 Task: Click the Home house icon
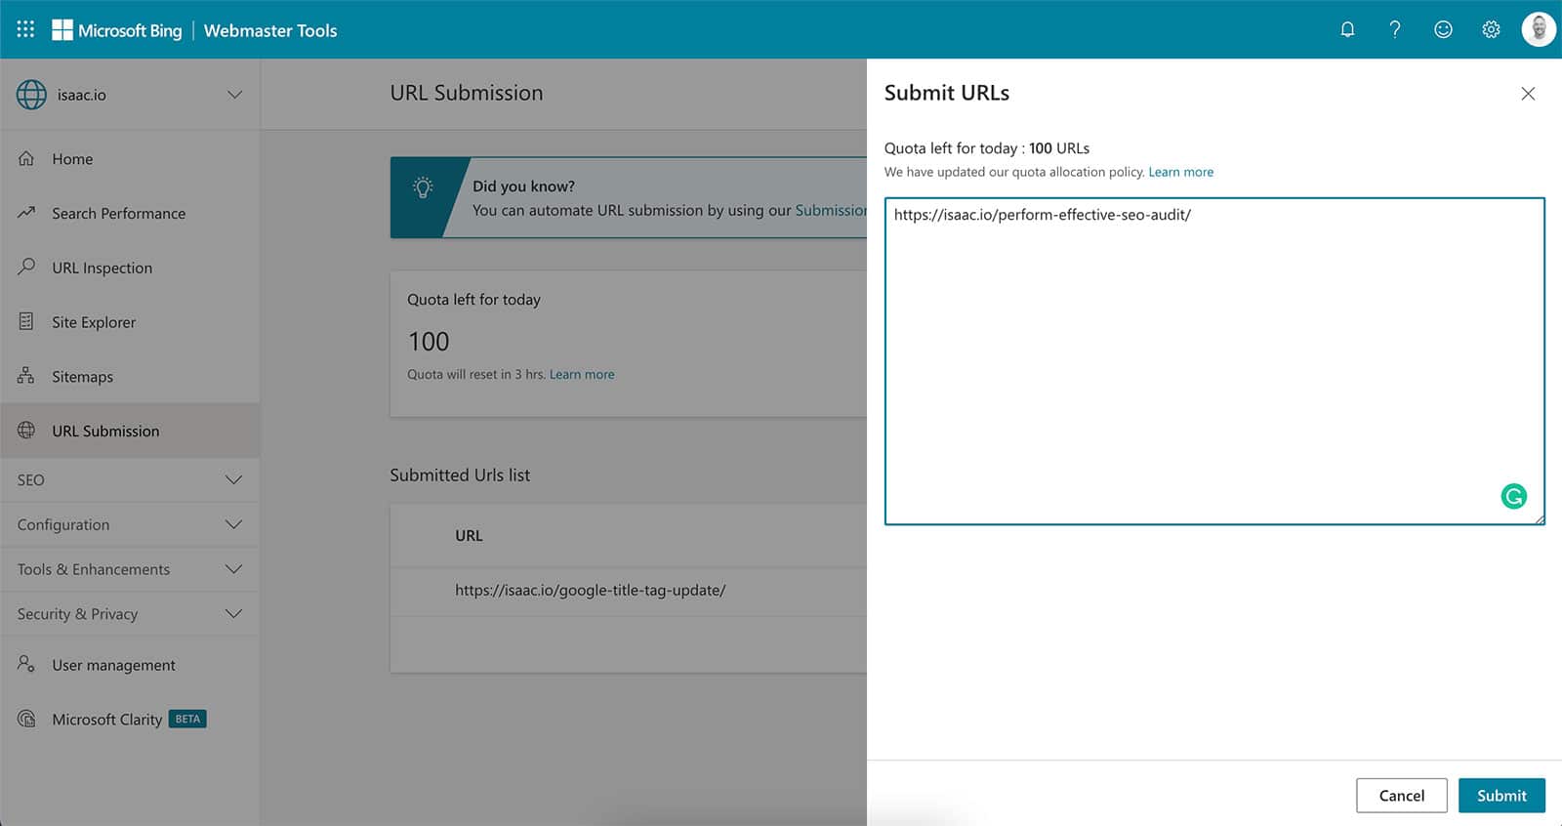click(x=26, y=158)
